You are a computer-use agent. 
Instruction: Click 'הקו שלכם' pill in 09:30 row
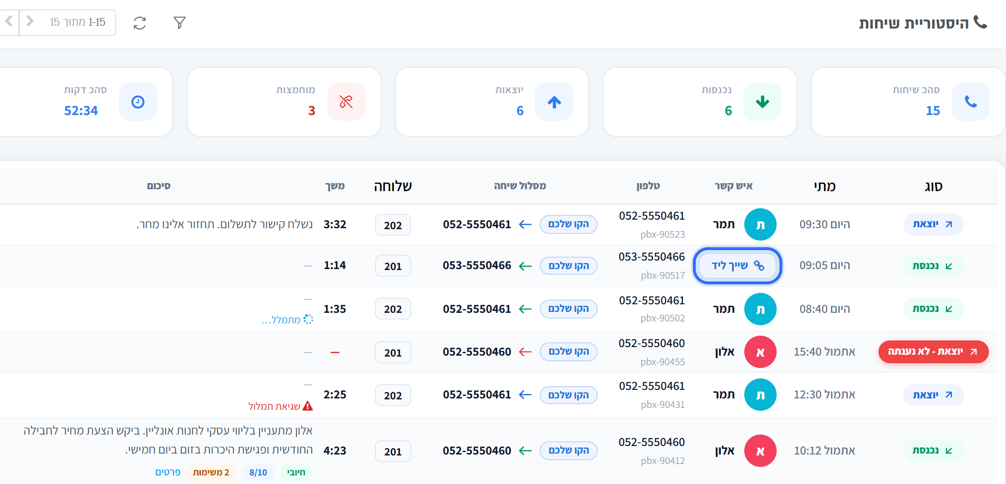click(568, 224)
